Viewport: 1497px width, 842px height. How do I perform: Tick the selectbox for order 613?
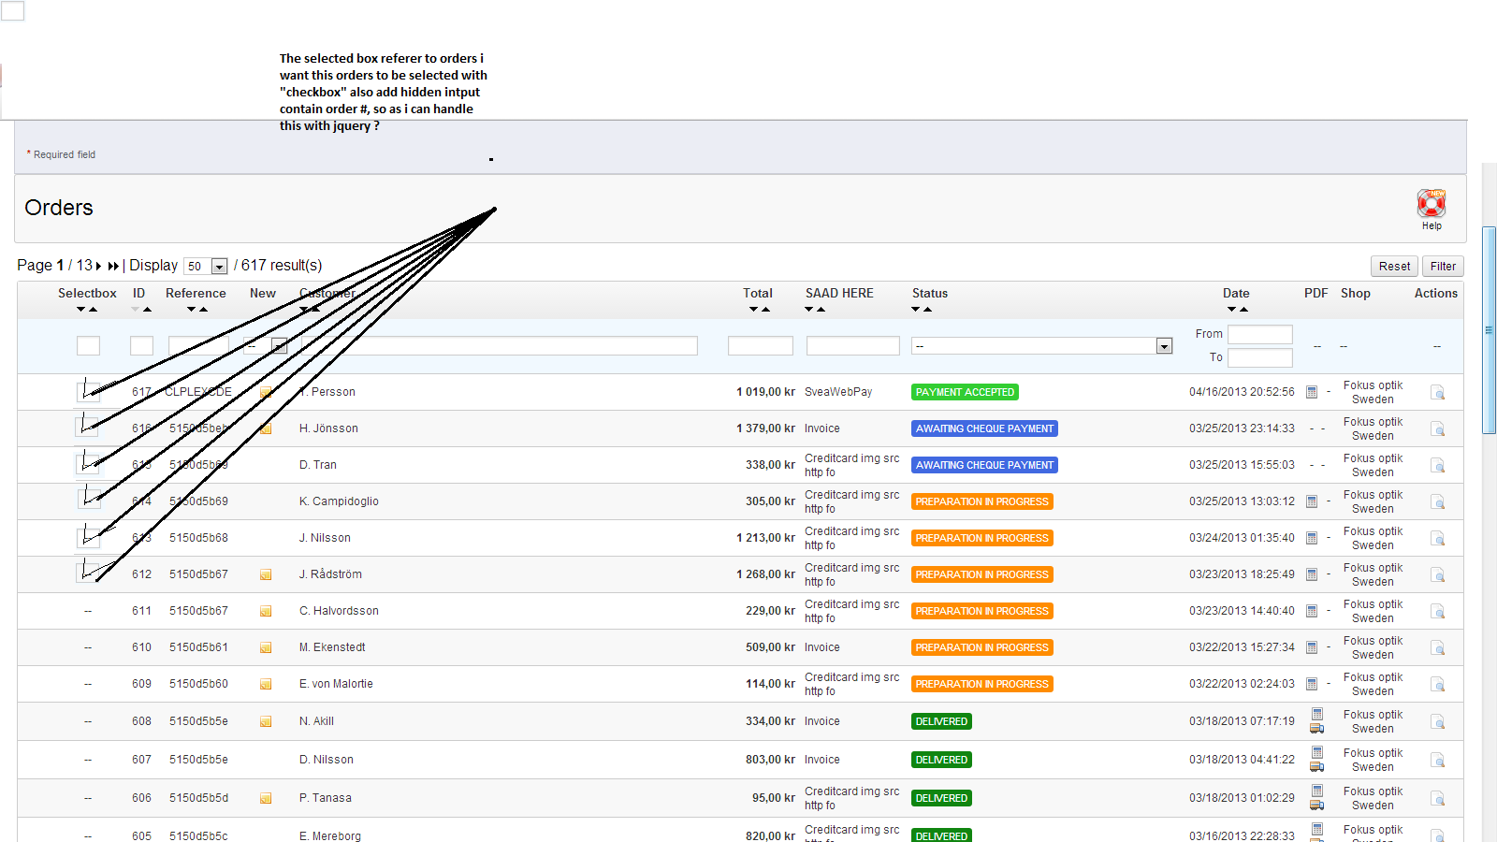88,536
